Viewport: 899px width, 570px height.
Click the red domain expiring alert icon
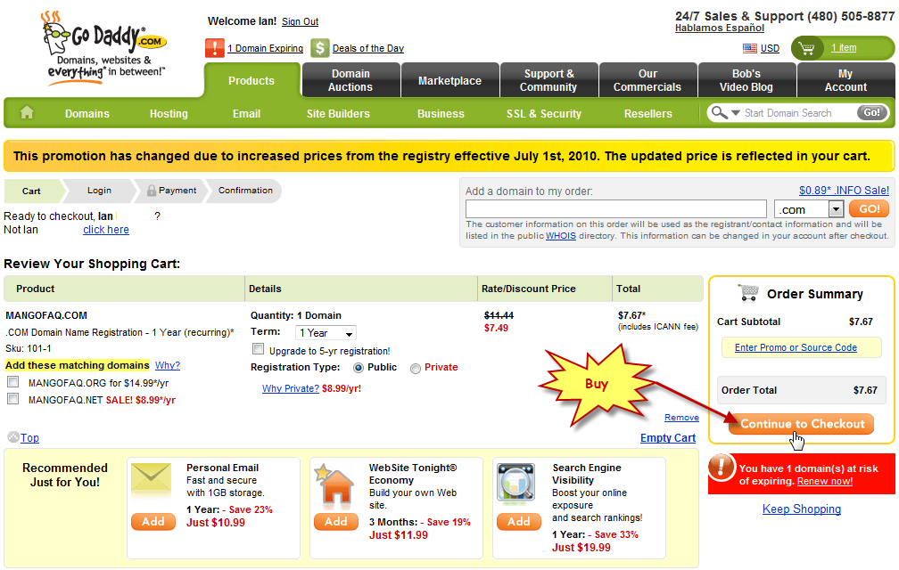(x=214, y=48)
